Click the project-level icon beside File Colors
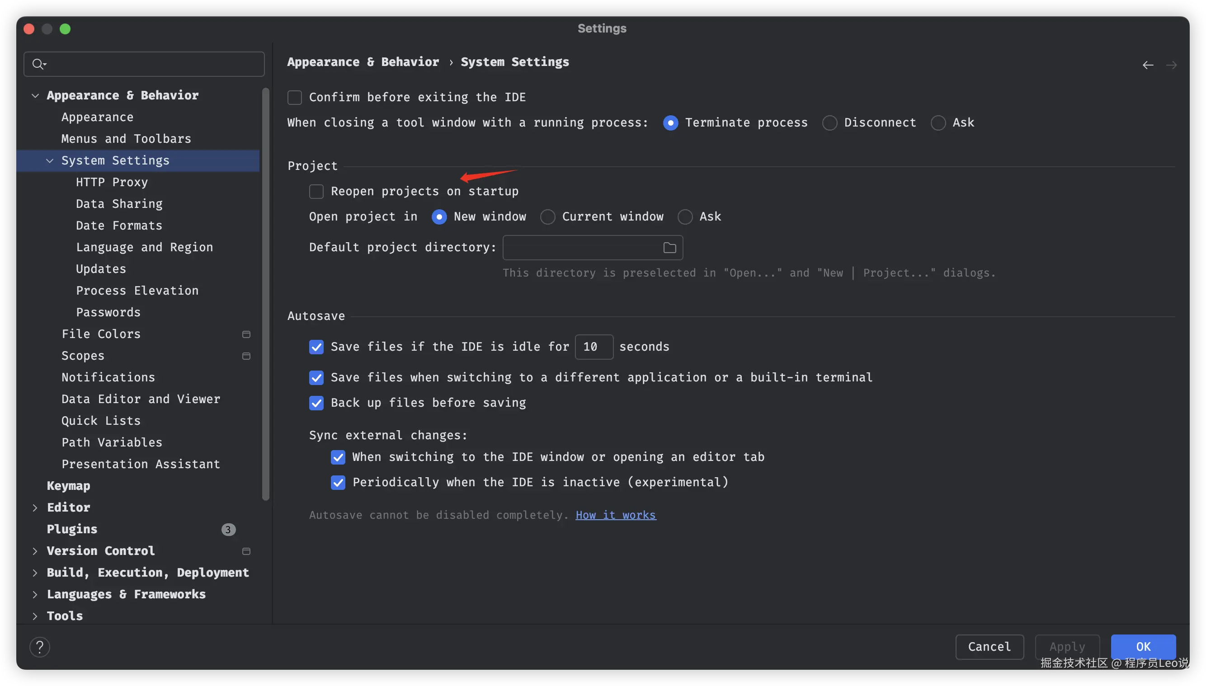 point(246,334)
